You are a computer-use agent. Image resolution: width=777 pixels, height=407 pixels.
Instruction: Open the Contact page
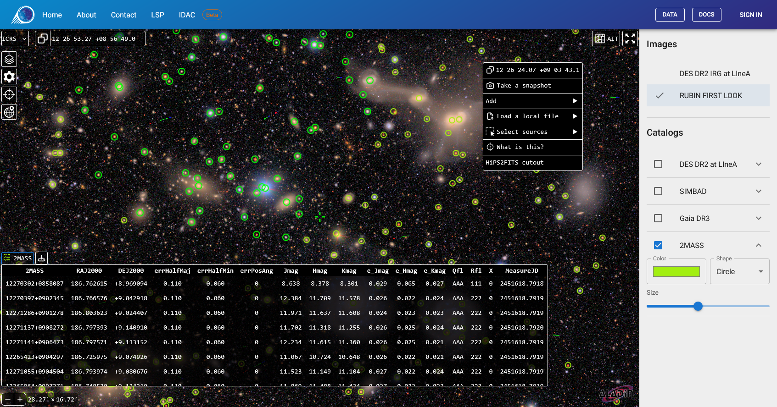(123, 15)
